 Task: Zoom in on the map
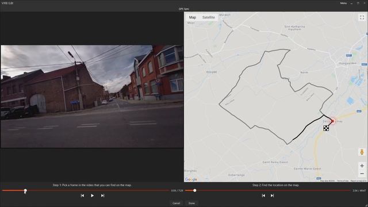point(362,166)
